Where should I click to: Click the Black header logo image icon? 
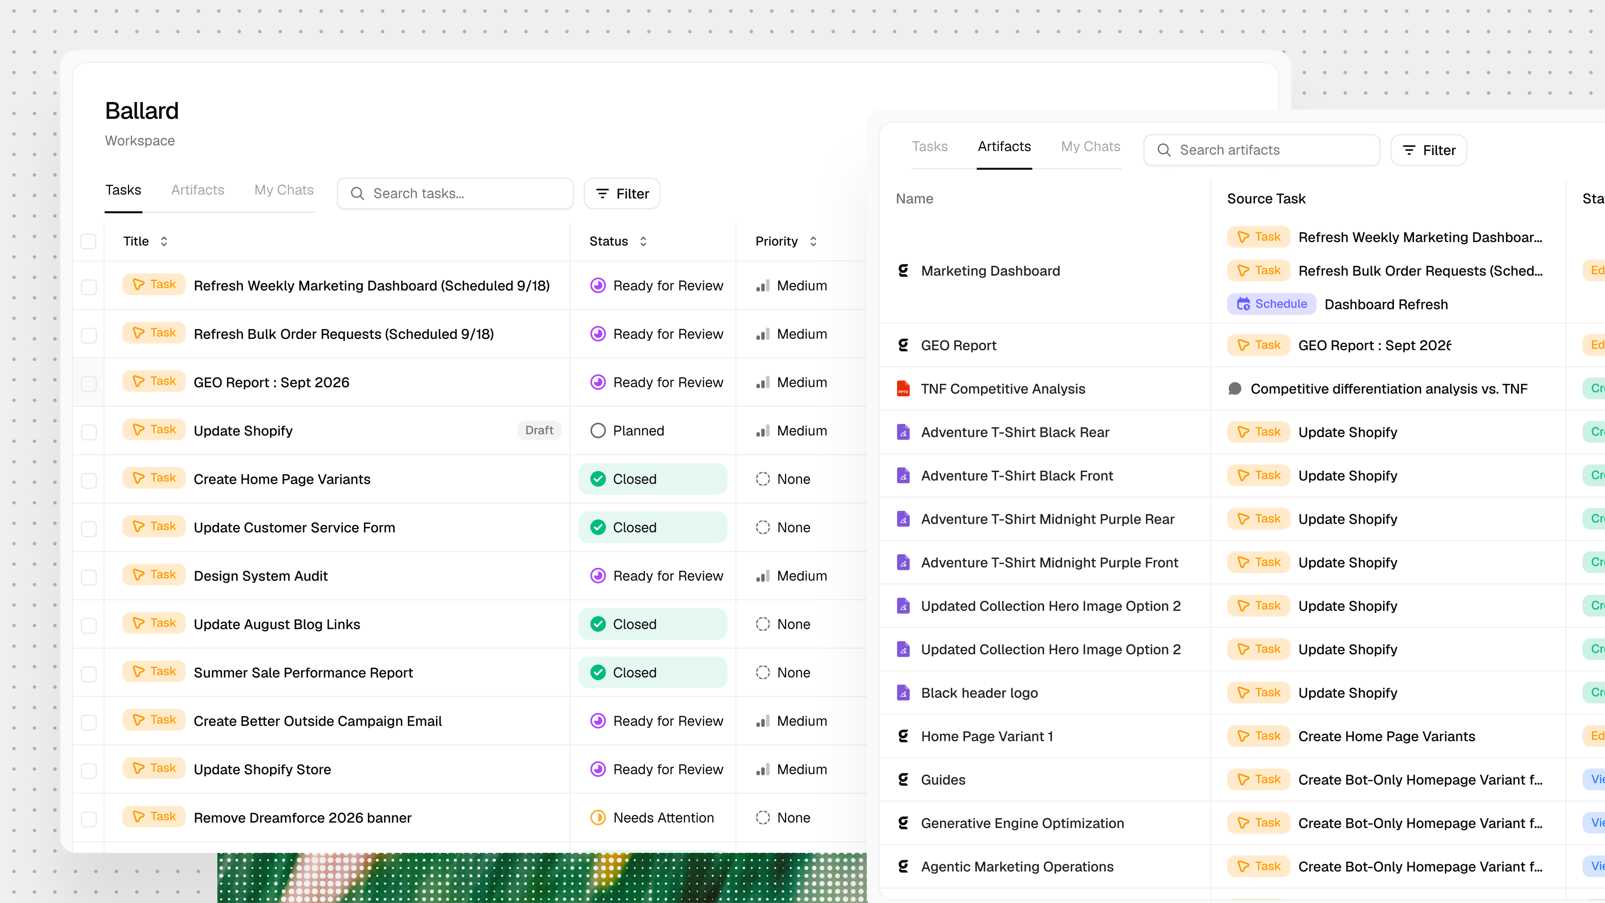[x=903, y=692]
